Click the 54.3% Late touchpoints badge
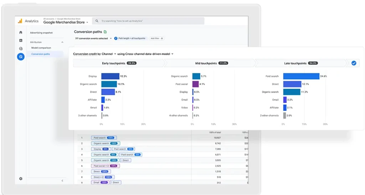This screenshot has height=195, width=365. tap(313, 63)
